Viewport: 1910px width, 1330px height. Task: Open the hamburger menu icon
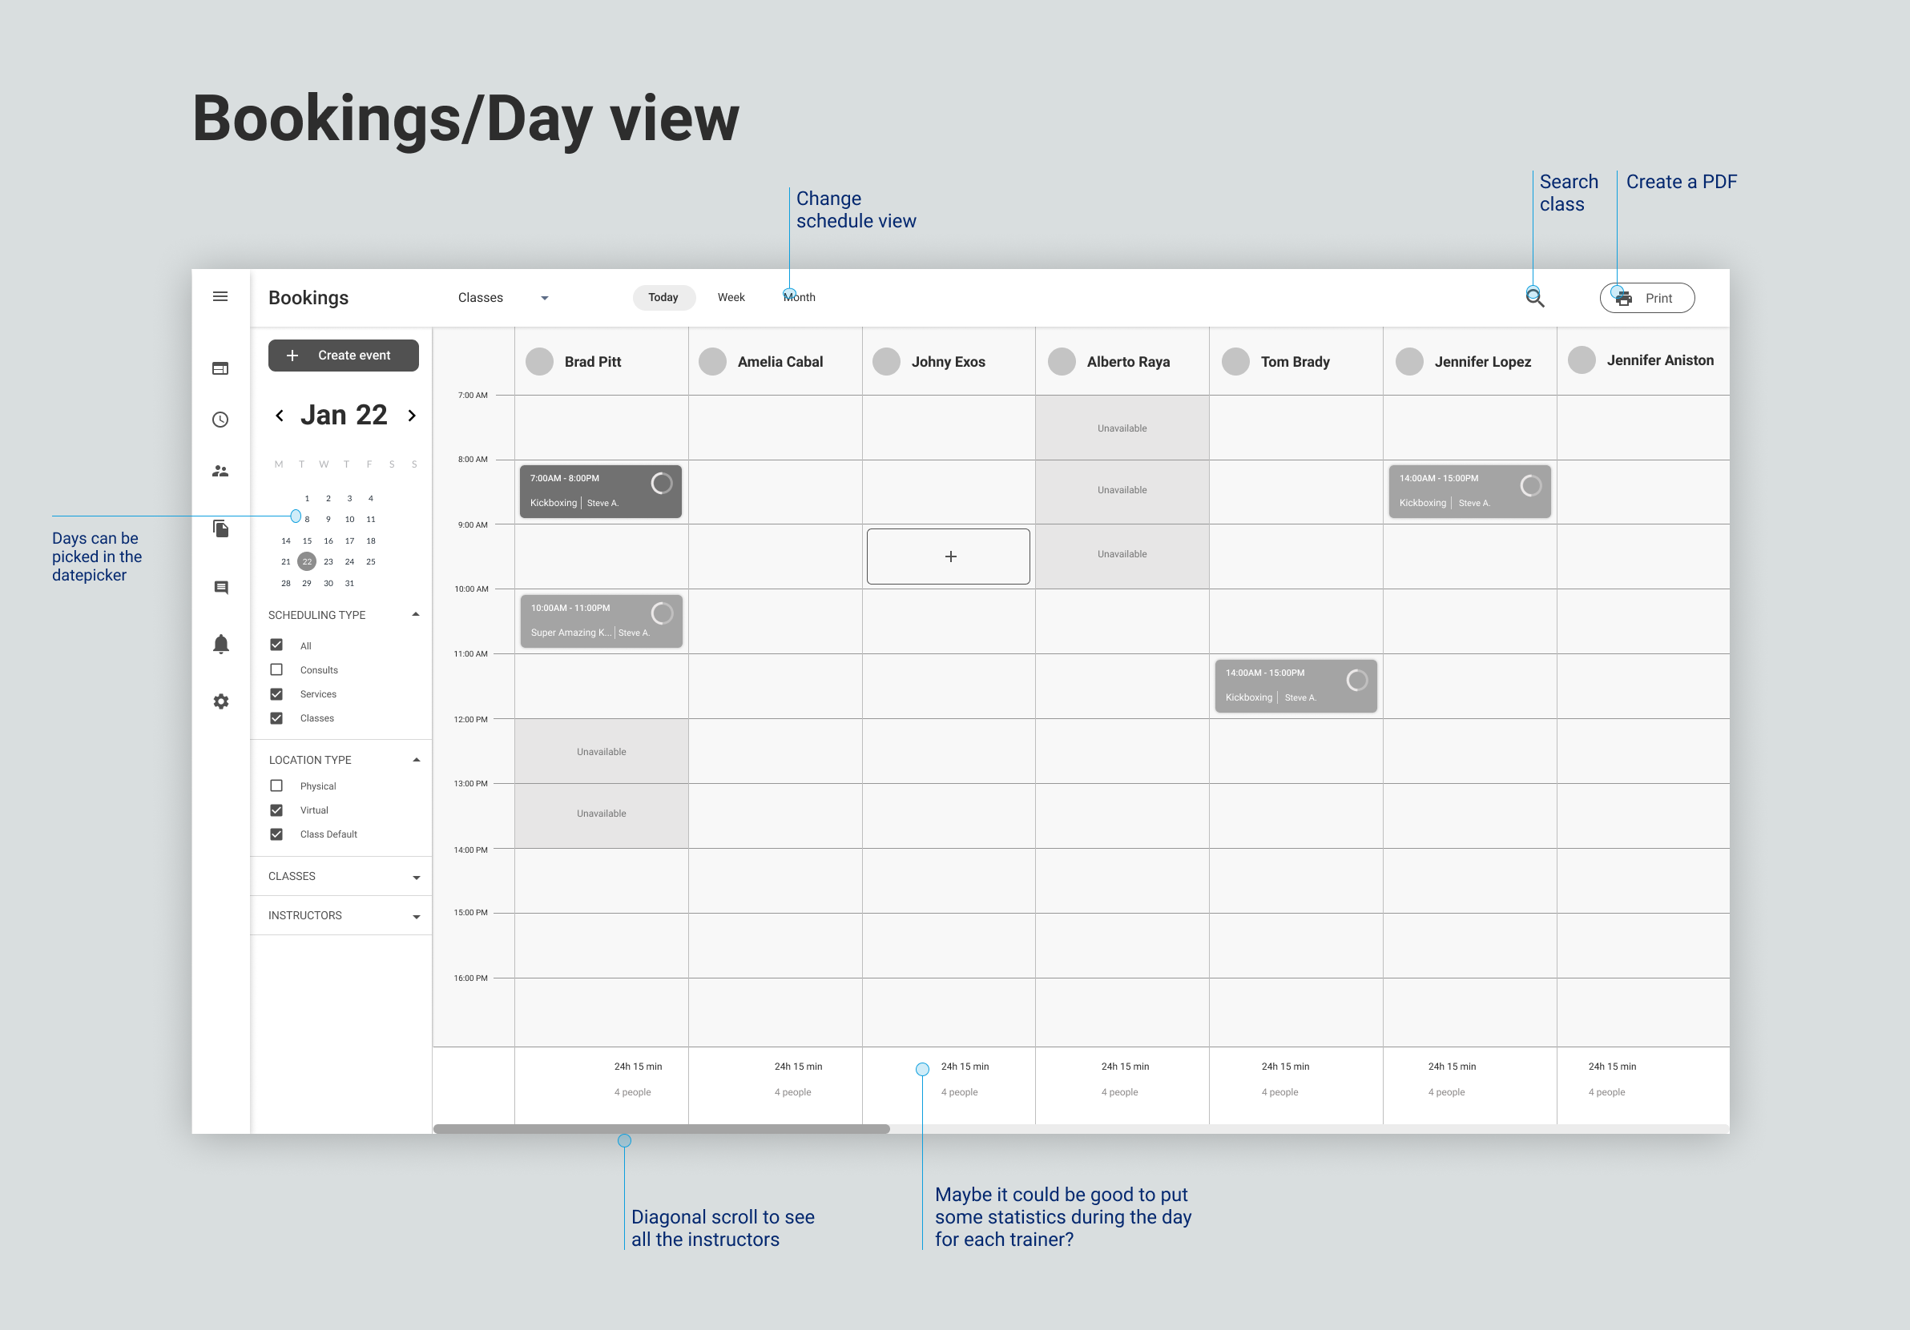(220, 297)
